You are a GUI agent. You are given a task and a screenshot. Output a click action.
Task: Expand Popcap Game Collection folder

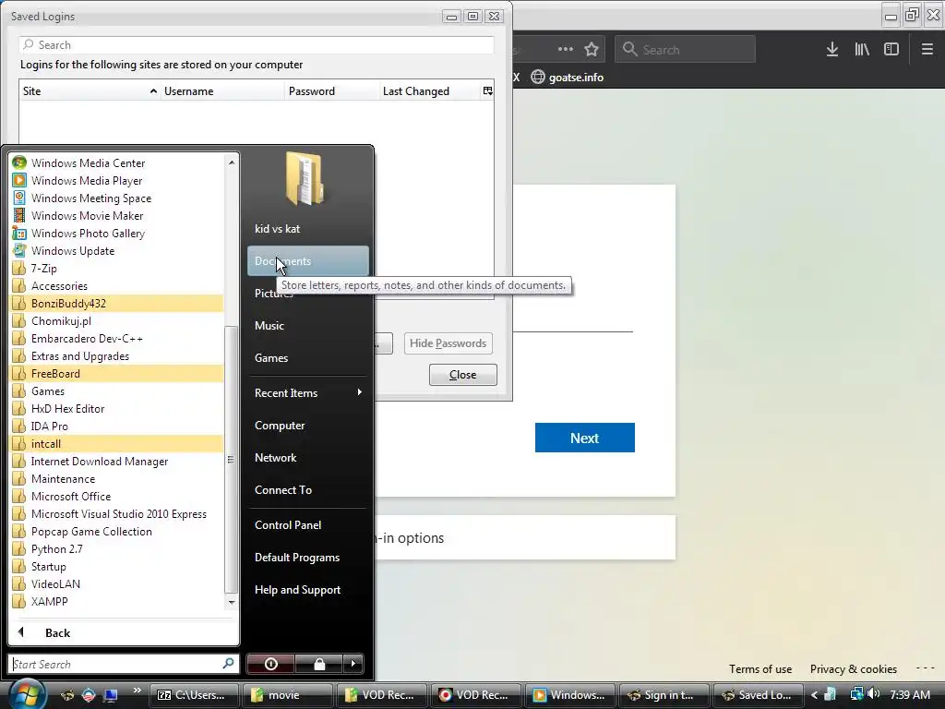coord(117,531)
